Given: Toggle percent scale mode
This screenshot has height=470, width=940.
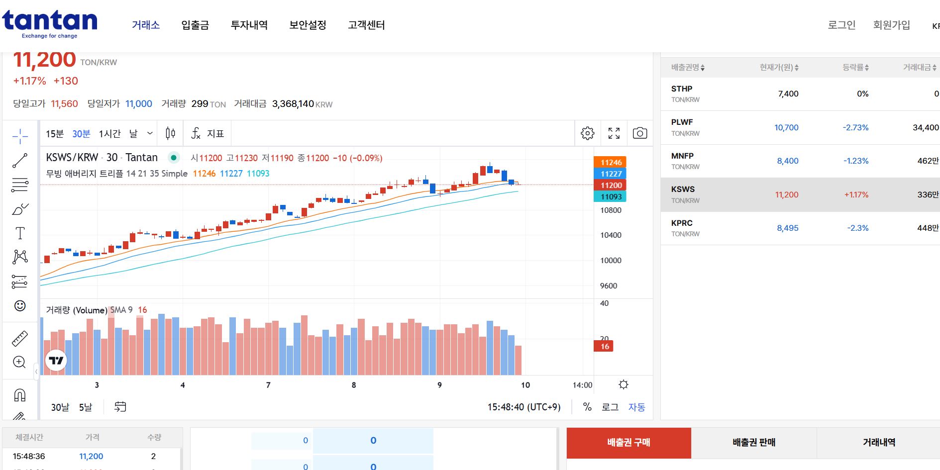Looking at the screenshot, I should coord(587,407).
